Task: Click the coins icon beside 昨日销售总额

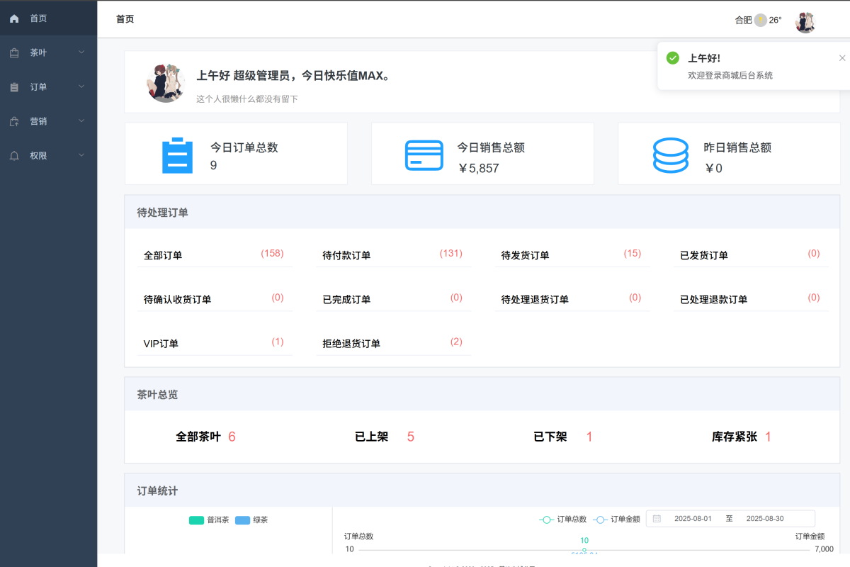Action: pyautogui.click(x=670, y=154)
